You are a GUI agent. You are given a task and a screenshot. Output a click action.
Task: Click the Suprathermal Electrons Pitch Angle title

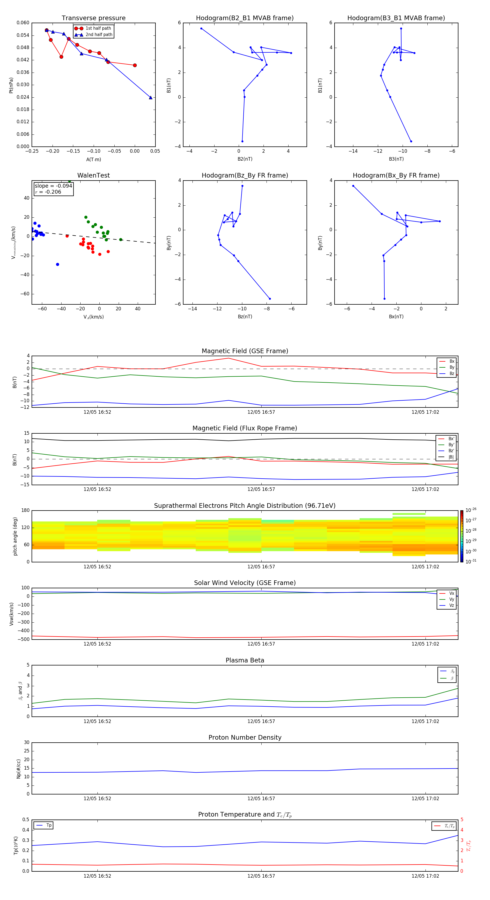point(245,506)
